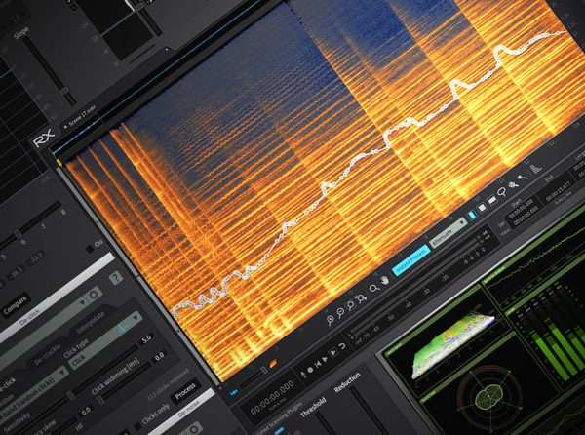Click the Instant Process button
The width and height of the screenshot is (585, 435).
tap(410, 259)
